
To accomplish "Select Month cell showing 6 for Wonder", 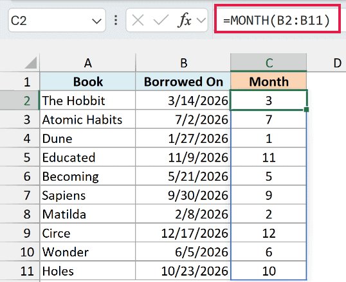I will coord(269,252).
